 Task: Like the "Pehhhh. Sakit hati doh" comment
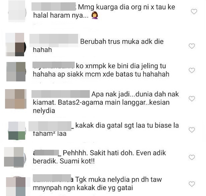pos(192,157)
